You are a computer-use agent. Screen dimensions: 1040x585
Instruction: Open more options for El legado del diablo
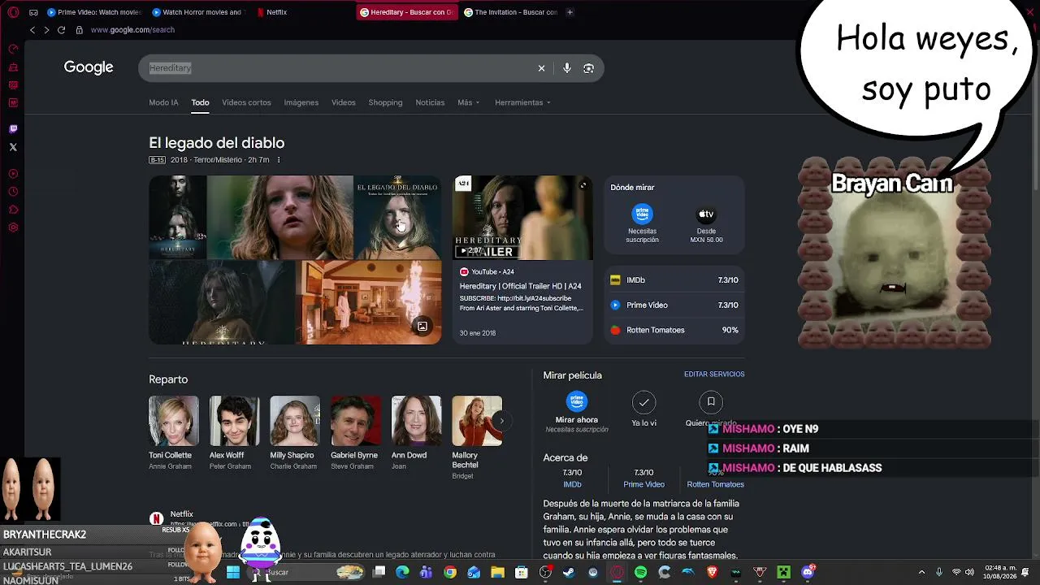[279, 160]
